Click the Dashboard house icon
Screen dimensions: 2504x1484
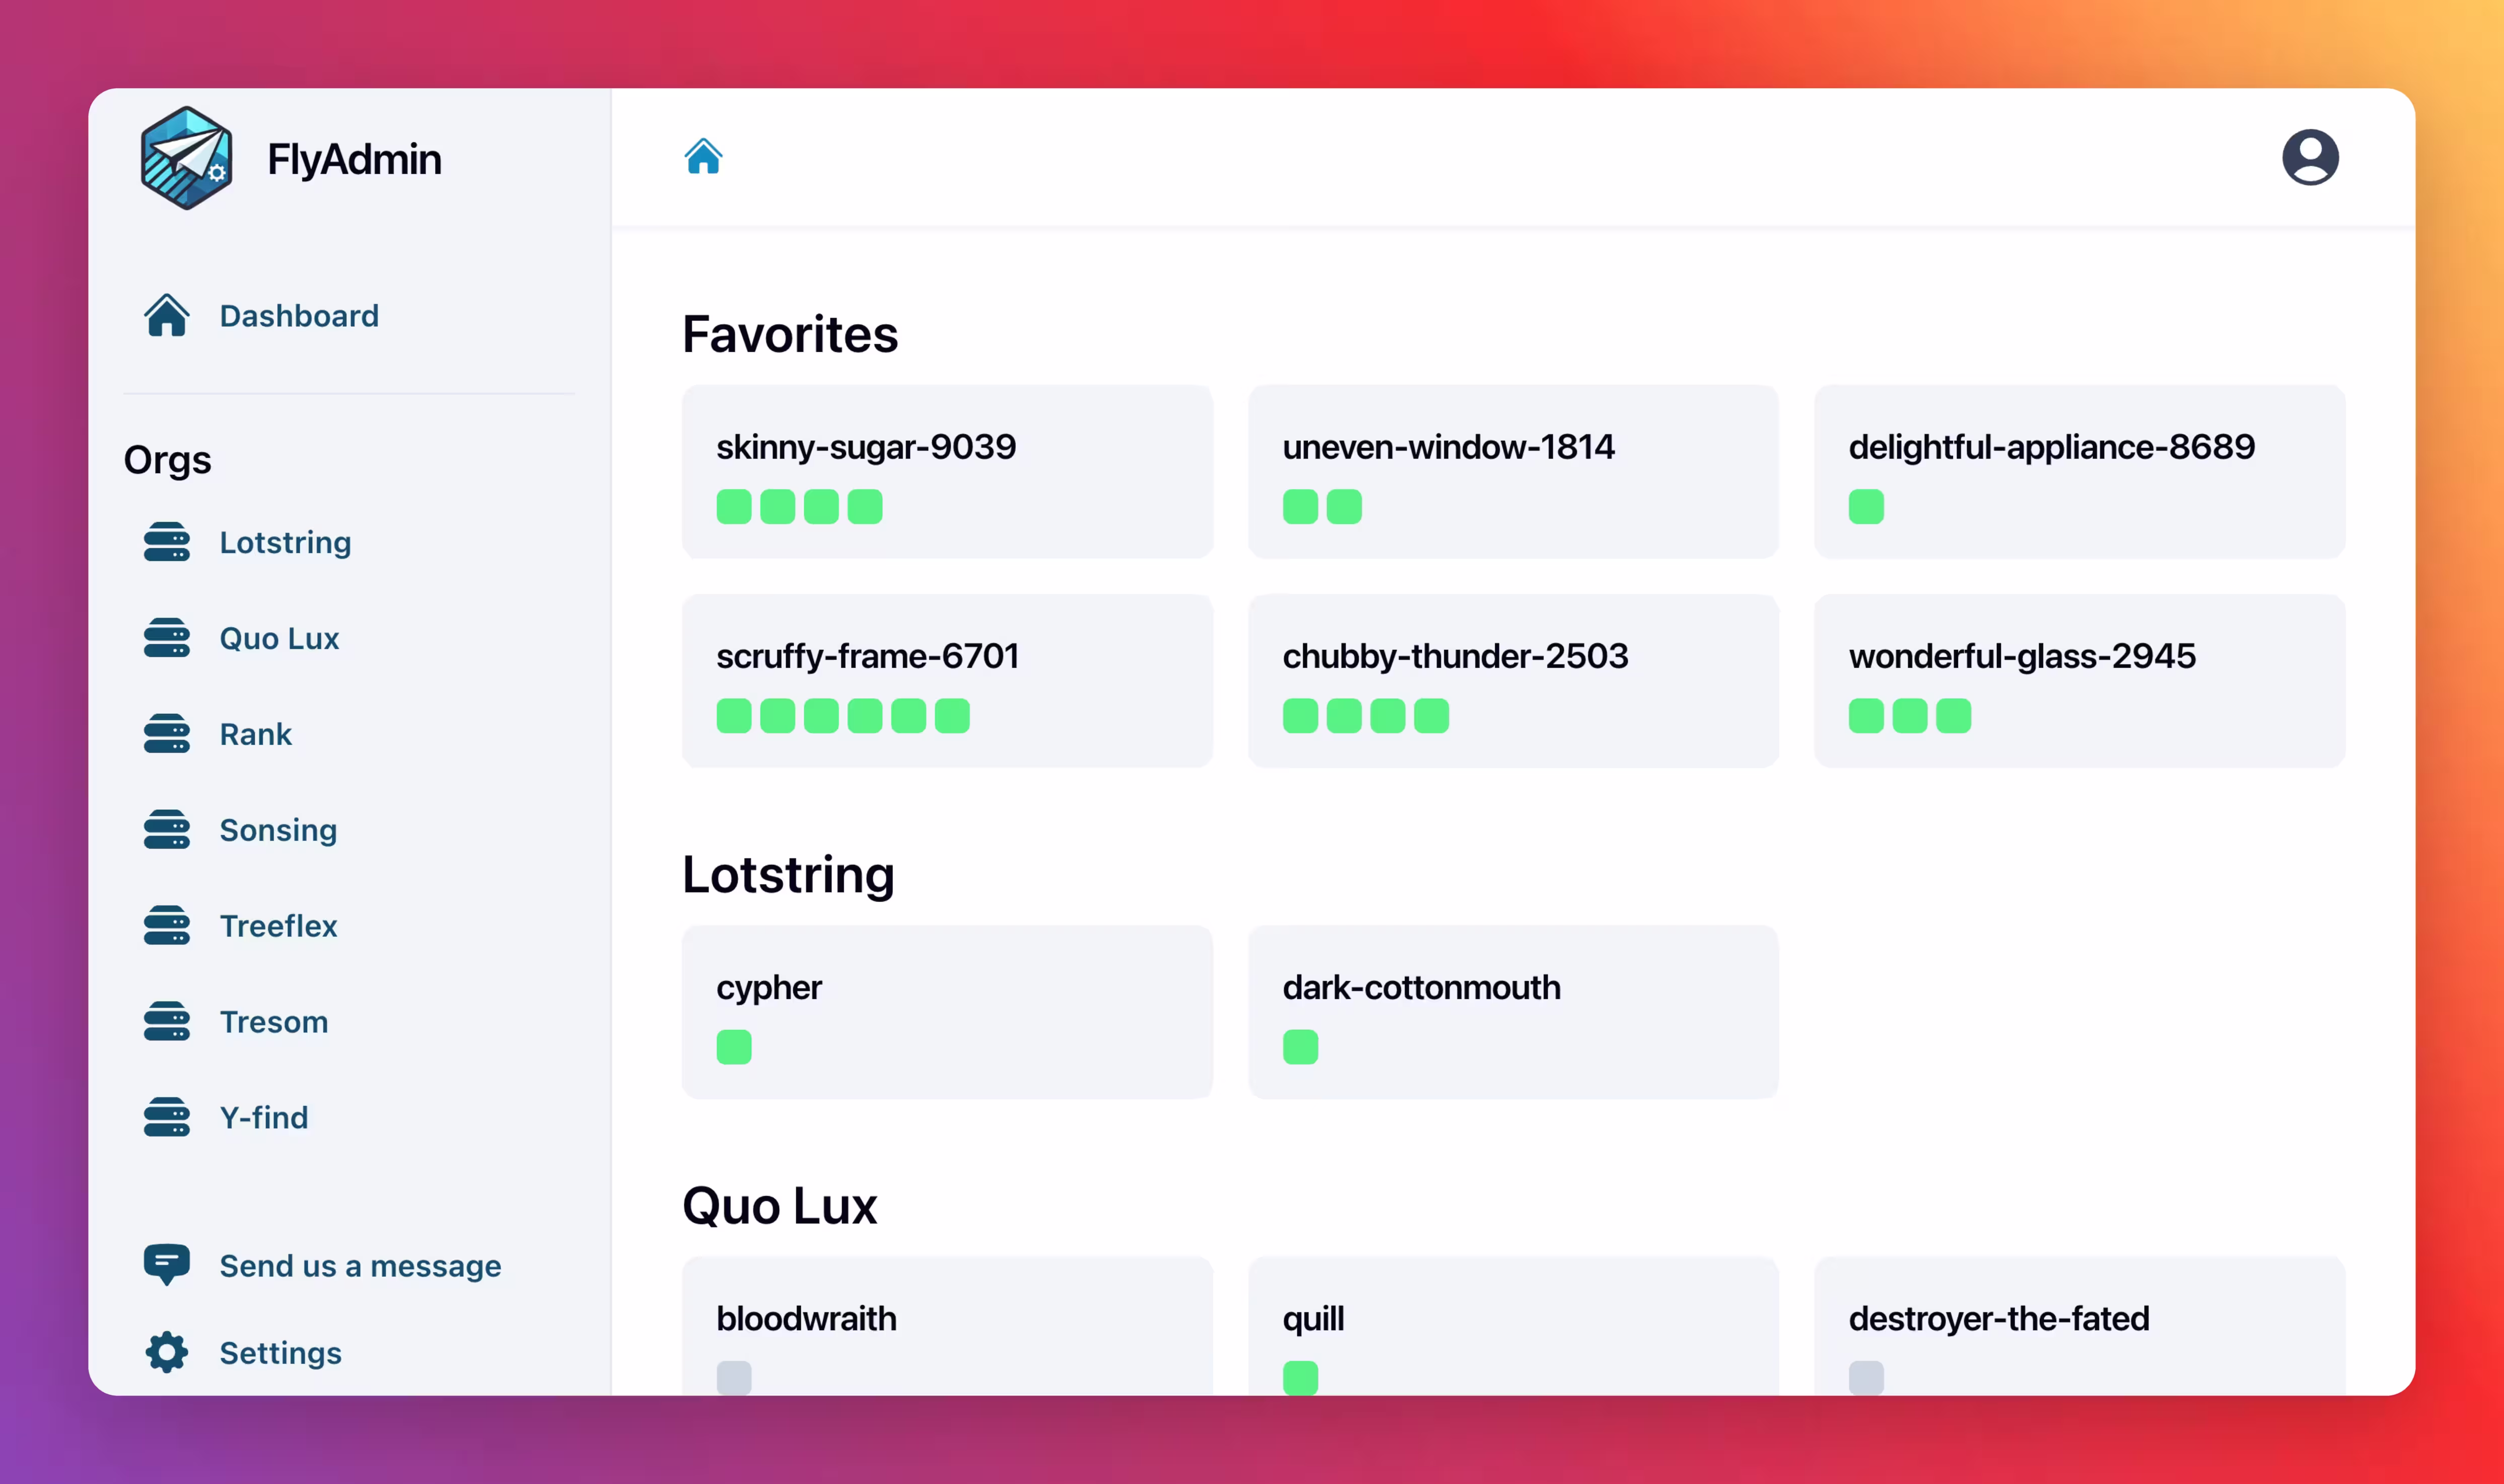pos(166,315)
